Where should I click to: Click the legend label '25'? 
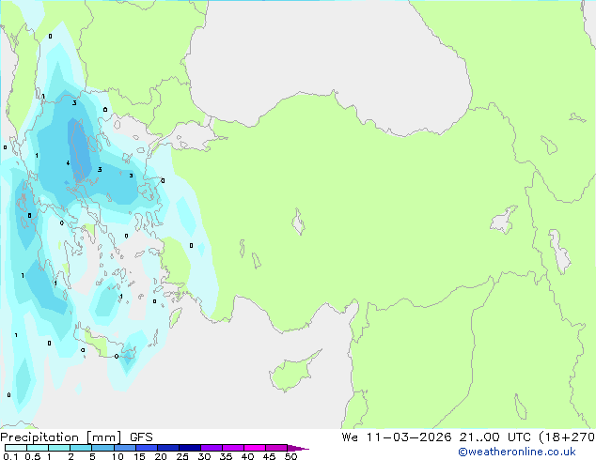182,456
